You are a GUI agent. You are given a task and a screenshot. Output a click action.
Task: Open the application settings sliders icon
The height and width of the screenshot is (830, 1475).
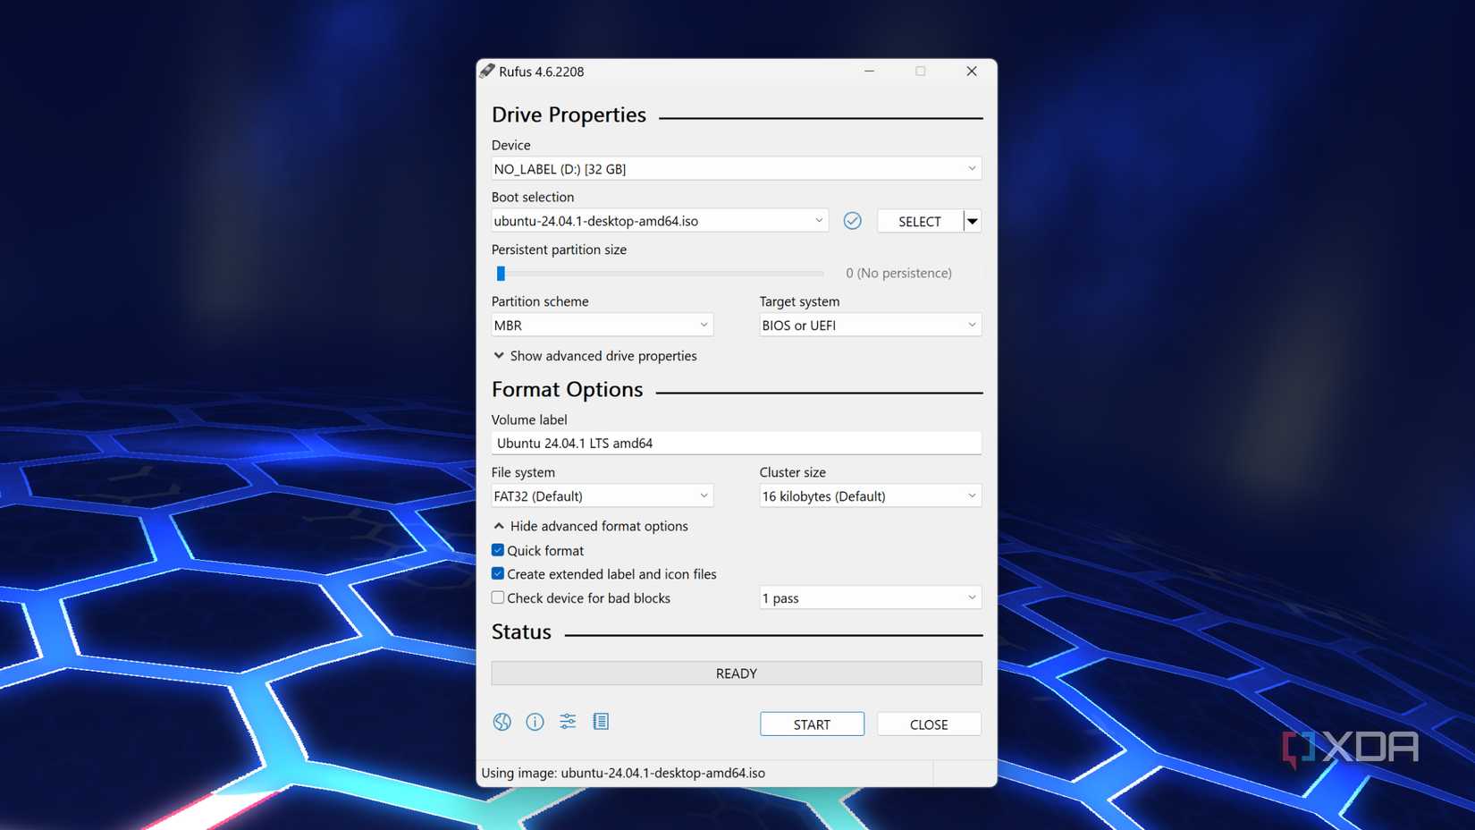point(568,722)
